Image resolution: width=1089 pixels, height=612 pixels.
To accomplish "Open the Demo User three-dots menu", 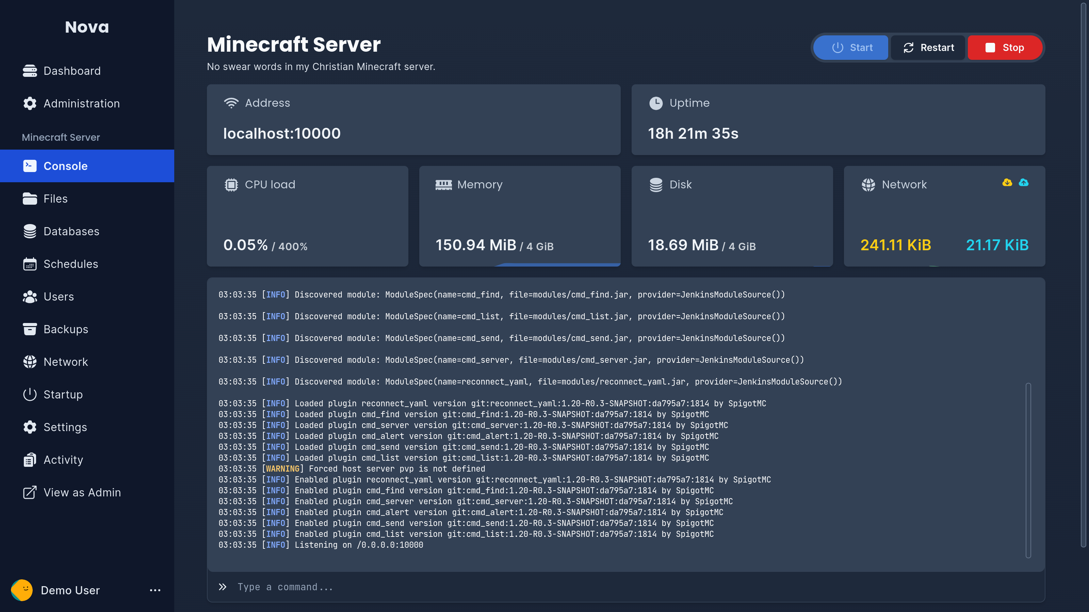I will (155, 590).
